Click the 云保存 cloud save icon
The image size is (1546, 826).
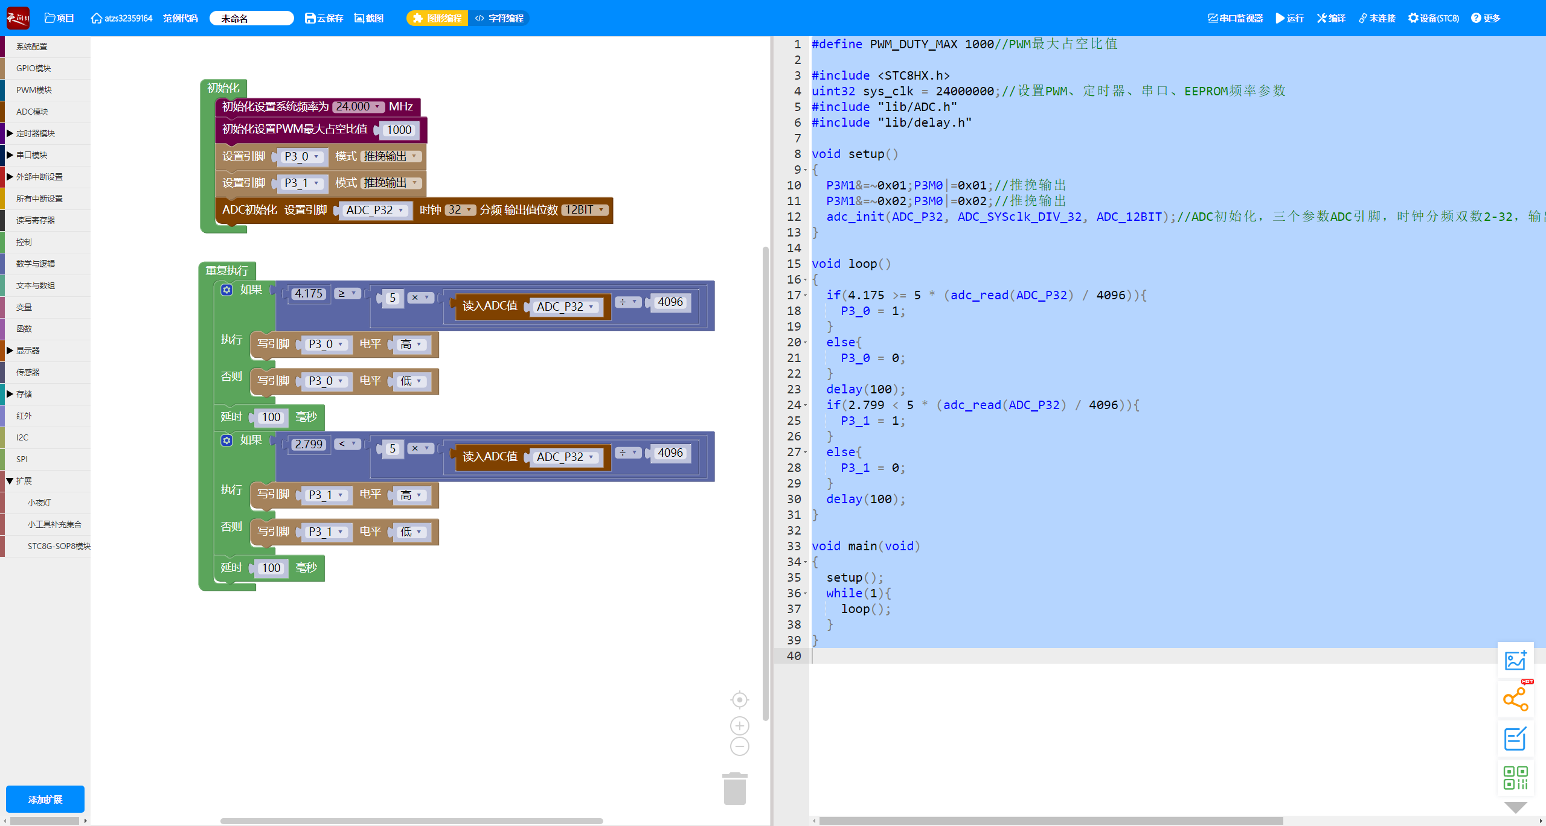point(324,18)
